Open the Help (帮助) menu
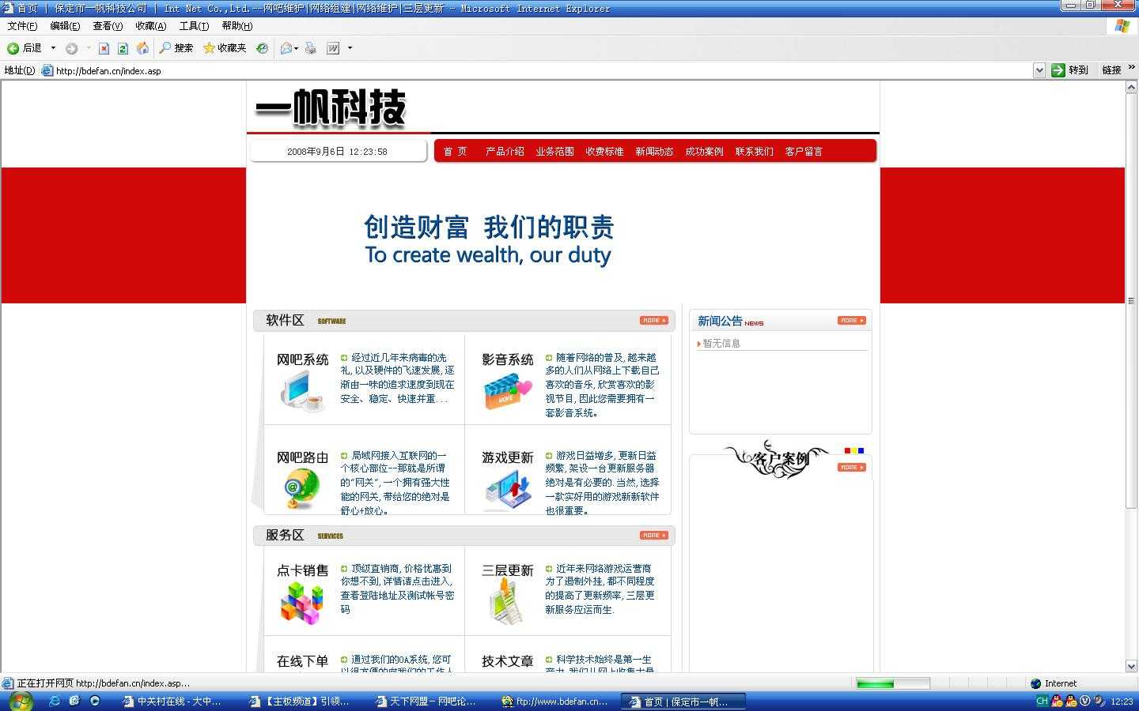Viewport: 1139px width, 711px height. 237,26
